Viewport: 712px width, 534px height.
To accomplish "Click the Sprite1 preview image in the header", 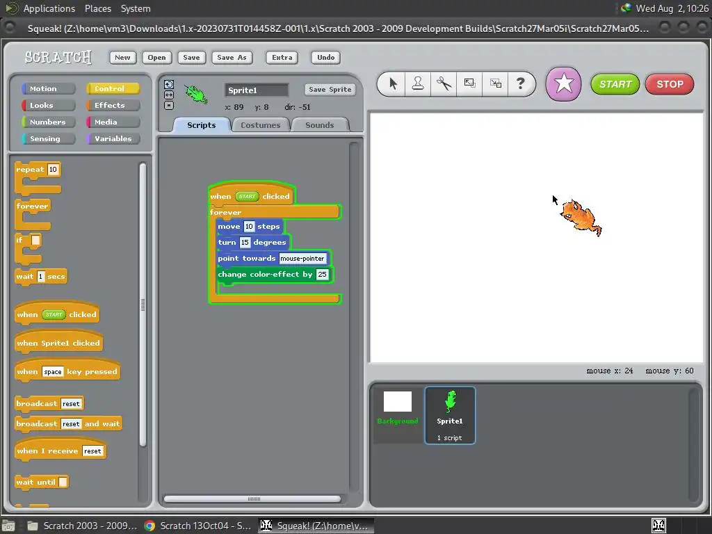I will tap(196, 94).
